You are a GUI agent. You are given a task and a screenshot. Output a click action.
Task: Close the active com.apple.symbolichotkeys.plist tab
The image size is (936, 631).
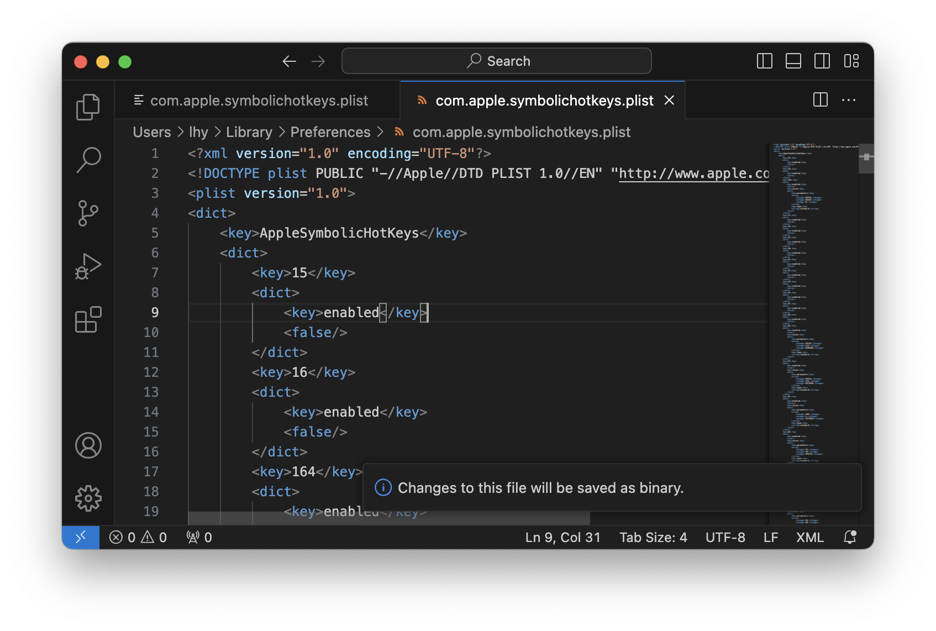[x=669, y=100]
